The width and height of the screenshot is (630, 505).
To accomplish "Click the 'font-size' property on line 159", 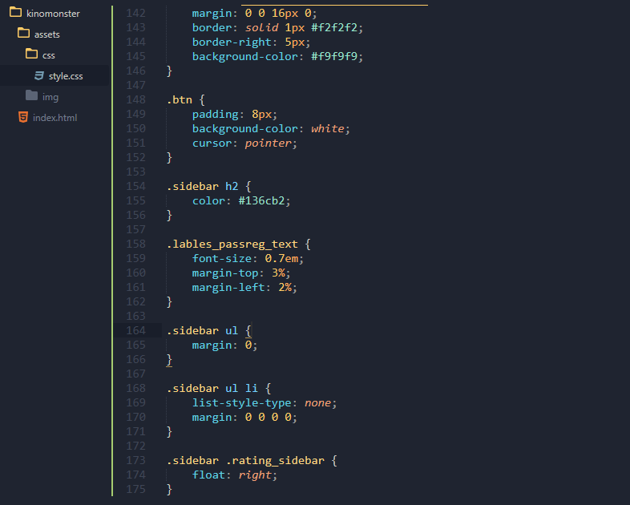I will click(x=222, y=259).
